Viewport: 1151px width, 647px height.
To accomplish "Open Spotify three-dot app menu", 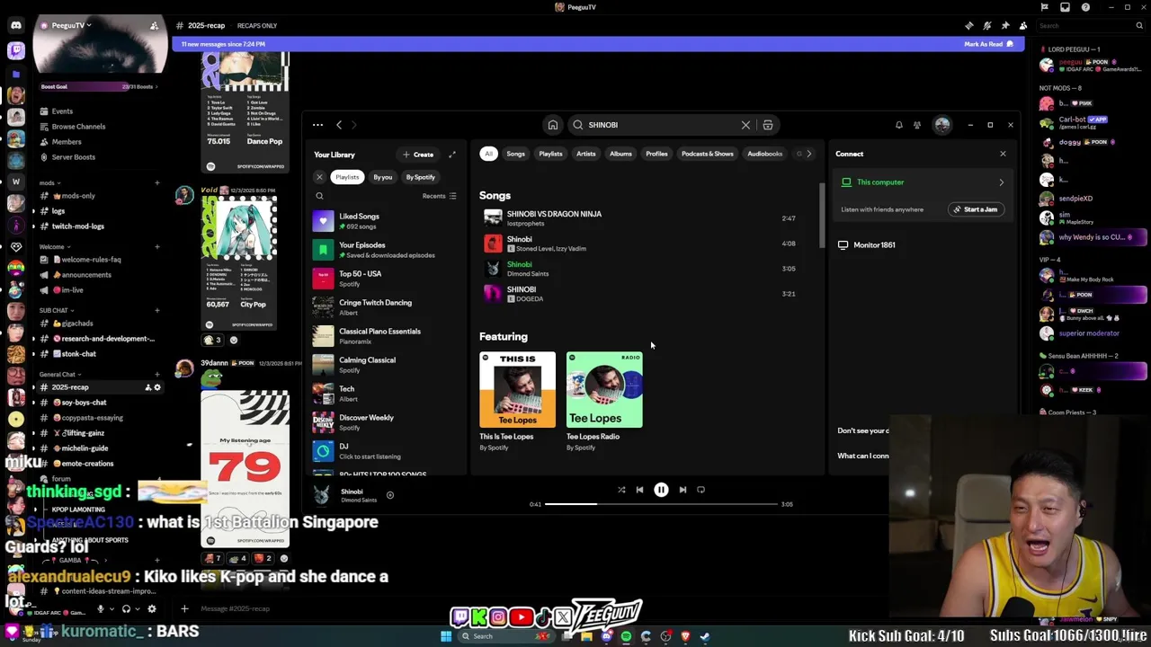I will [317, 125].
